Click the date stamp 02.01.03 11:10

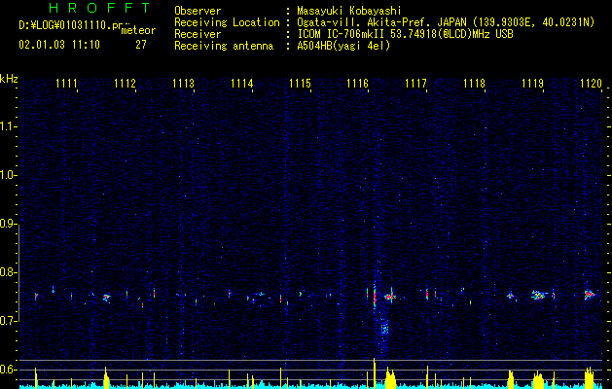[59, 45]
